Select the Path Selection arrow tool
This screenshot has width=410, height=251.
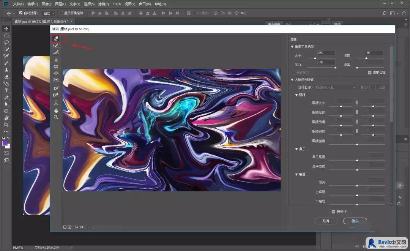click(x=6, y=104)
